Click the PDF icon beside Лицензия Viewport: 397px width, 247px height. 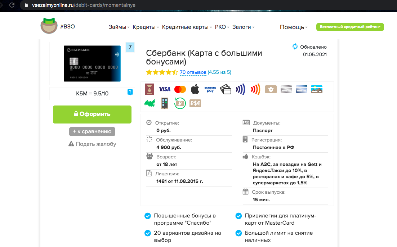149,173
